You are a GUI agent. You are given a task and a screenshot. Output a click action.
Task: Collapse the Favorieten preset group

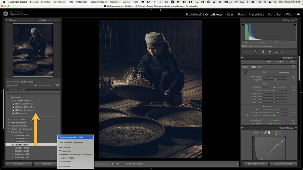9,98
